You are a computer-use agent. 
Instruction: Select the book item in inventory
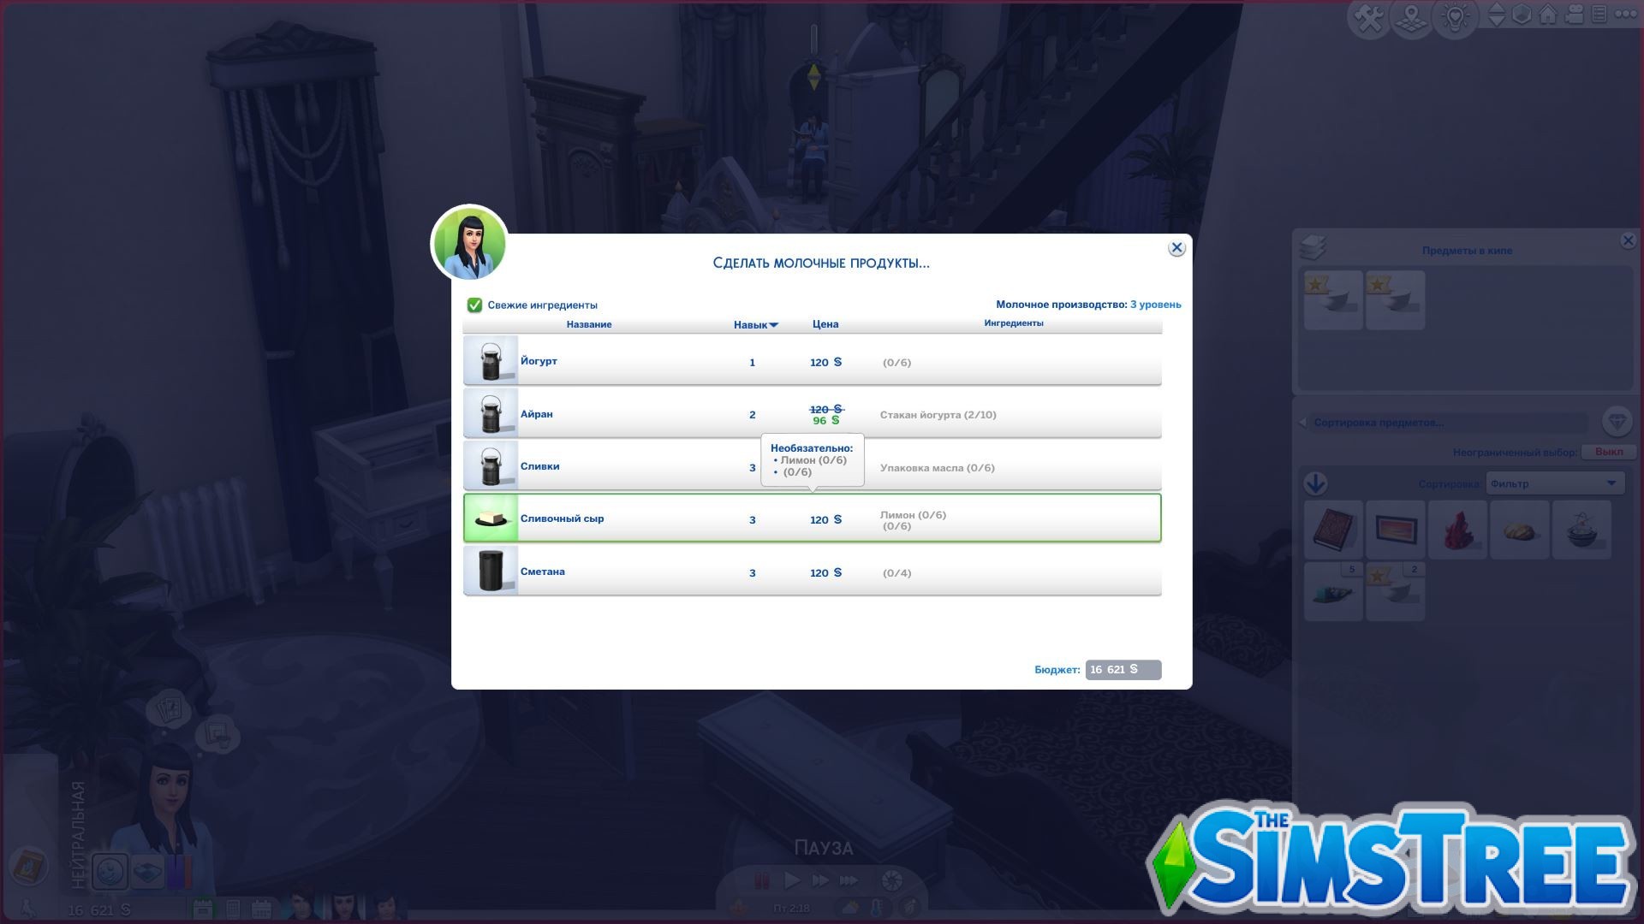1333,530
